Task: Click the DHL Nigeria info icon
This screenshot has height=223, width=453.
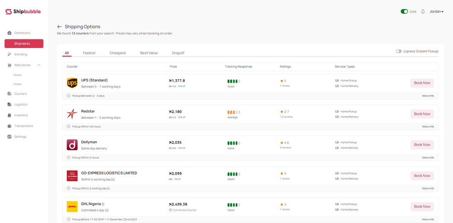Action: [103, 204]
